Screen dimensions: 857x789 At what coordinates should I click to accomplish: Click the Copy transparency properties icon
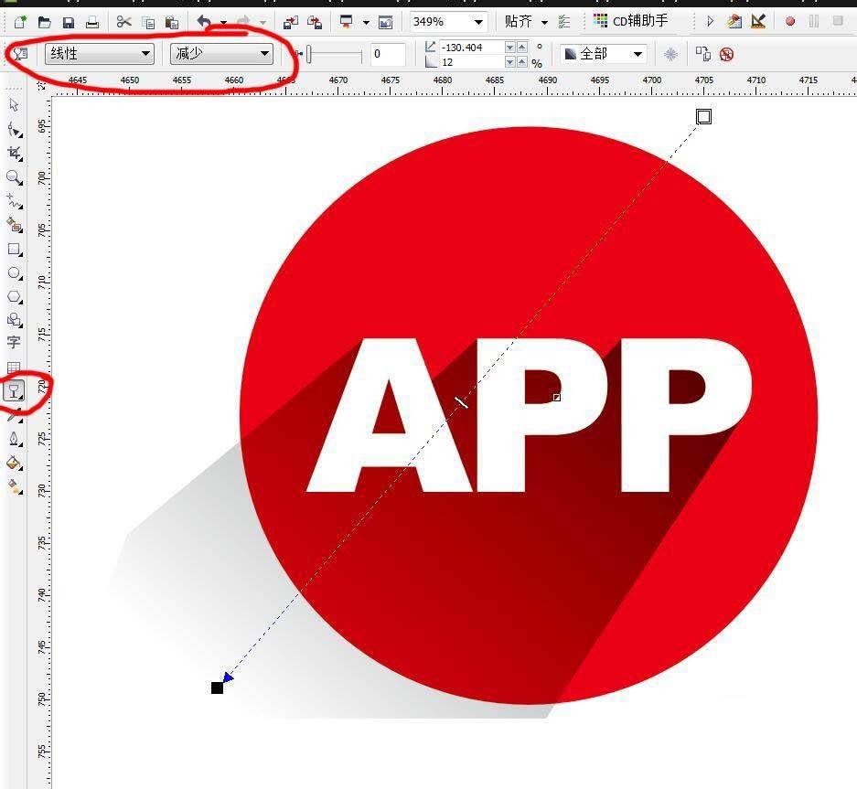pos(702,55)
